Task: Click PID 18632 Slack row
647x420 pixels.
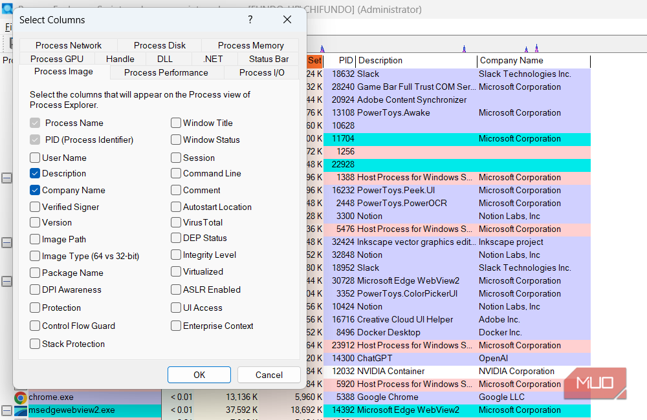Action: click(457, 74)
